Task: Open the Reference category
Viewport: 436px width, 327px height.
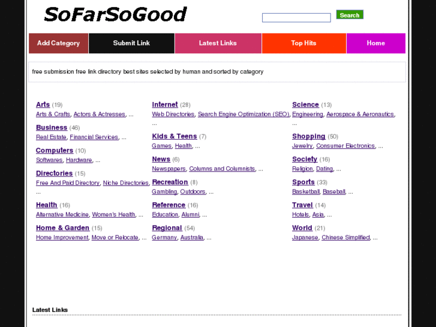Action: 169,205
